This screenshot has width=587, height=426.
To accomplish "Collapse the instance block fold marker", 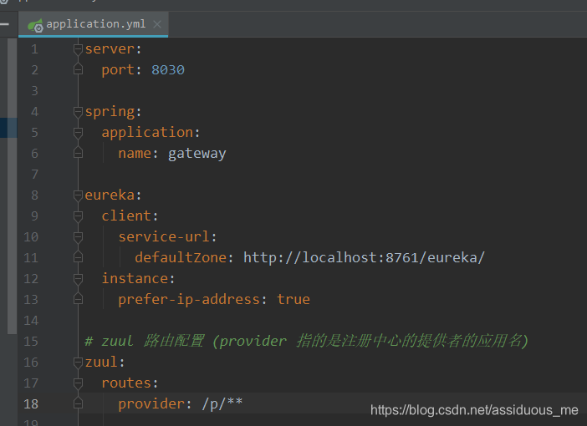I will [x=78, y=278].
